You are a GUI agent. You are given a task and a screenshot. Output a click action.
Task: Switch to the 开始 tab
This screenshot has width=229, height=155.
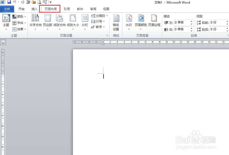[x=21, y=9]
